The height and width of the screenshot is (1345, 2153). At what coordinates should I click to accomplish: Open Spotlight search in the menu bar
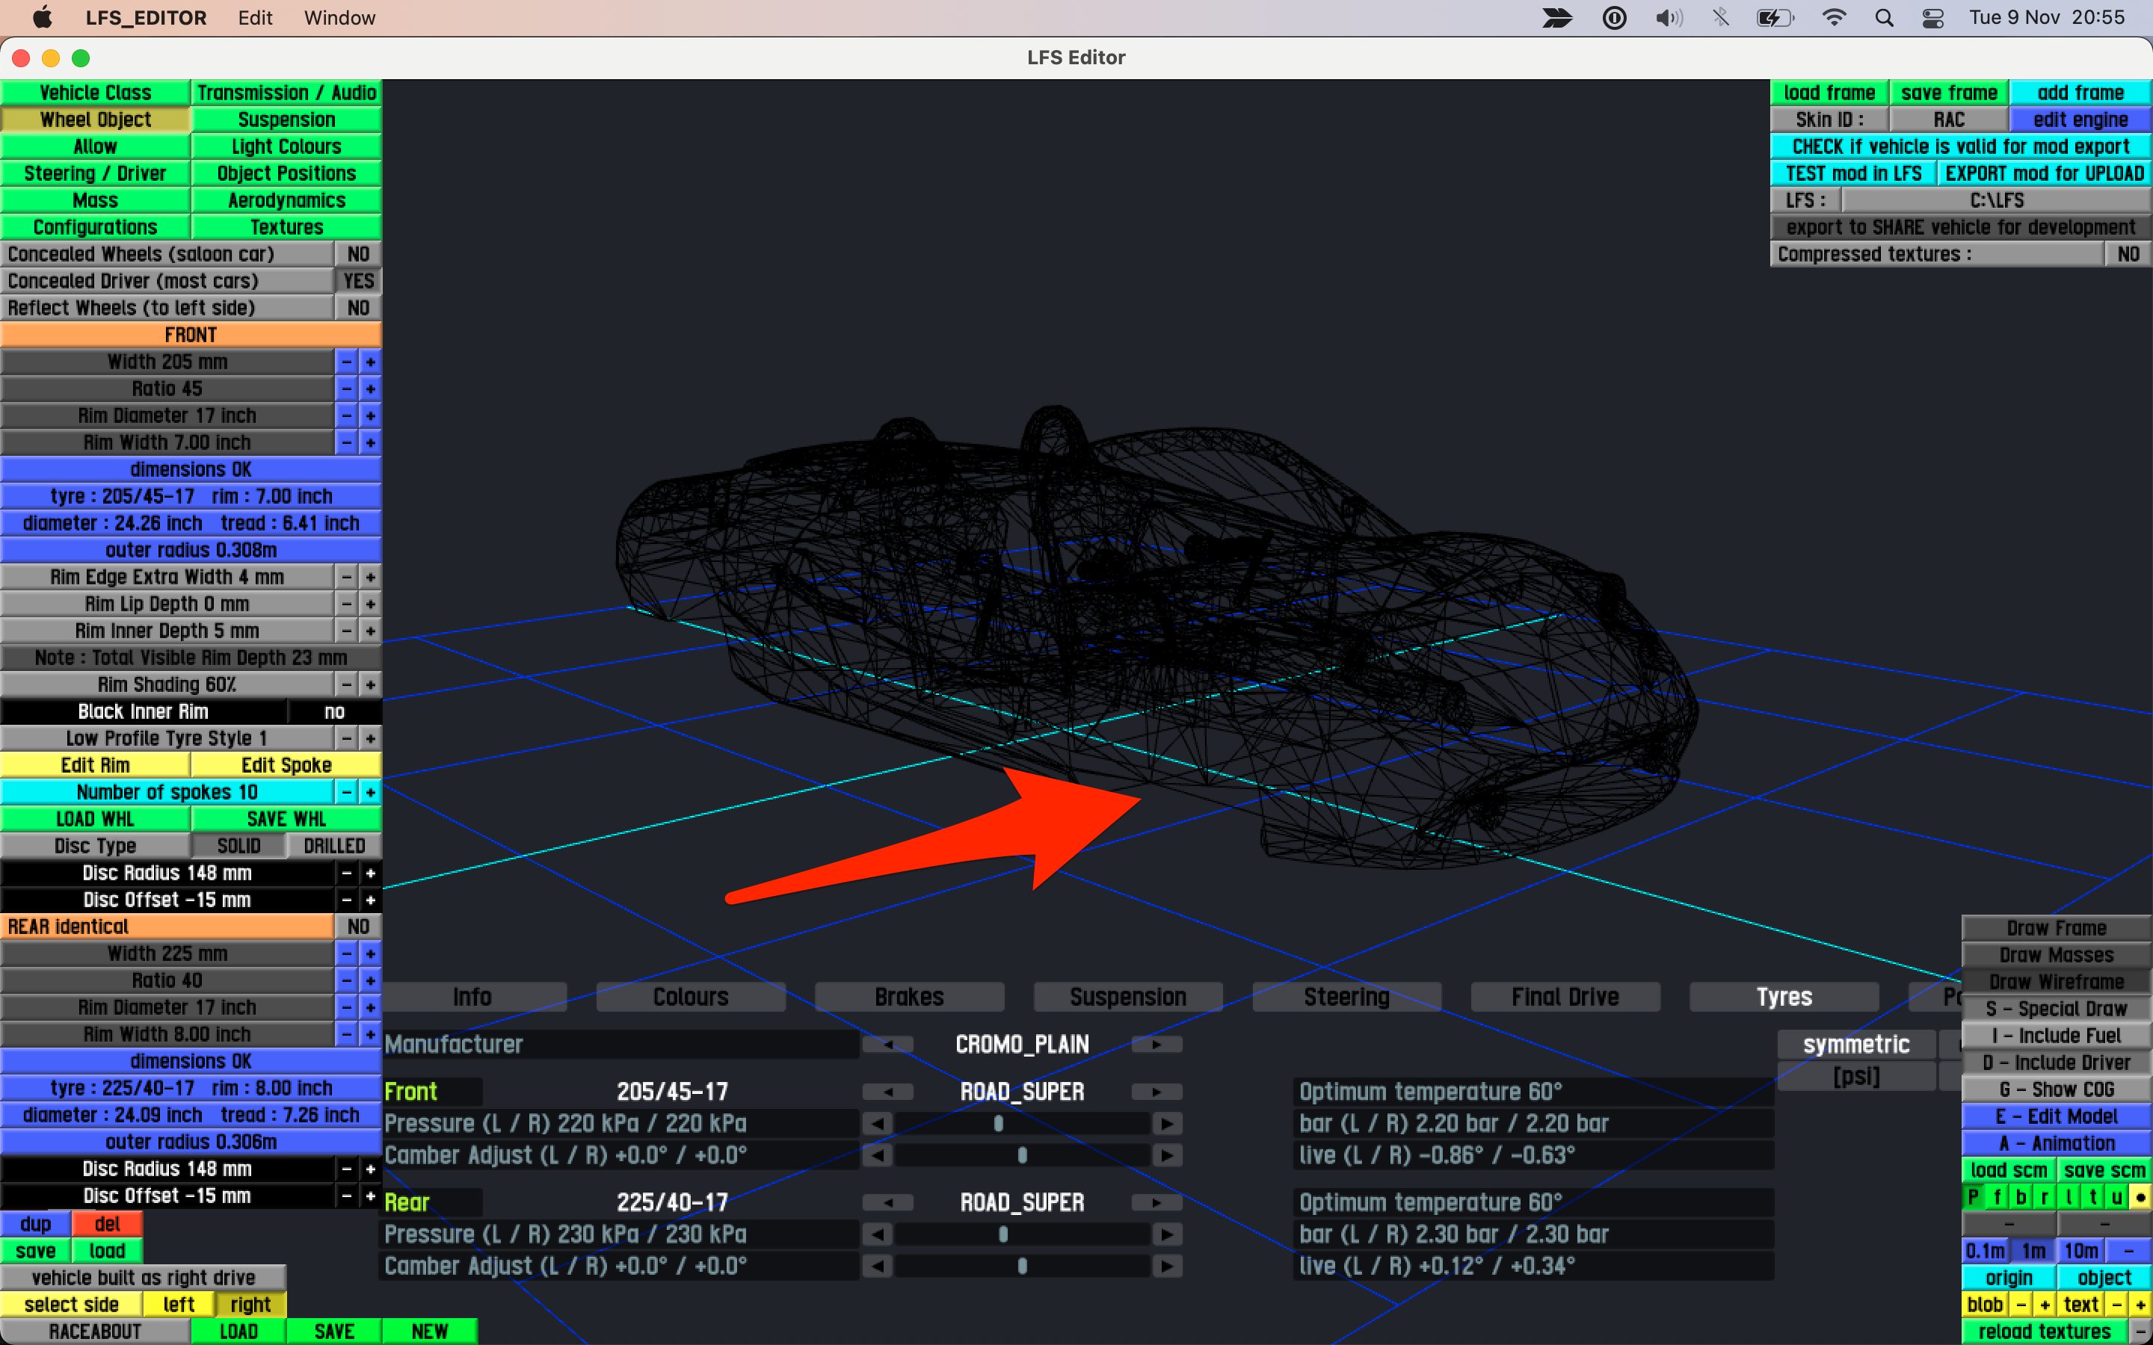pyautogui.click(x=1883, y=18)
